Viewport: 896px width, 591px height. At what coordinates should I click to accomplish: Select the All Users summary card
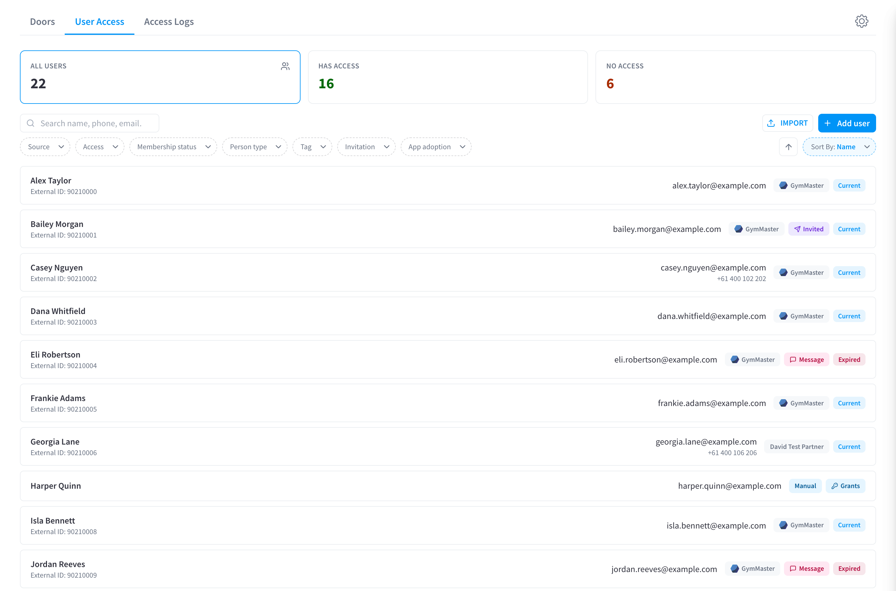[160, 77]
